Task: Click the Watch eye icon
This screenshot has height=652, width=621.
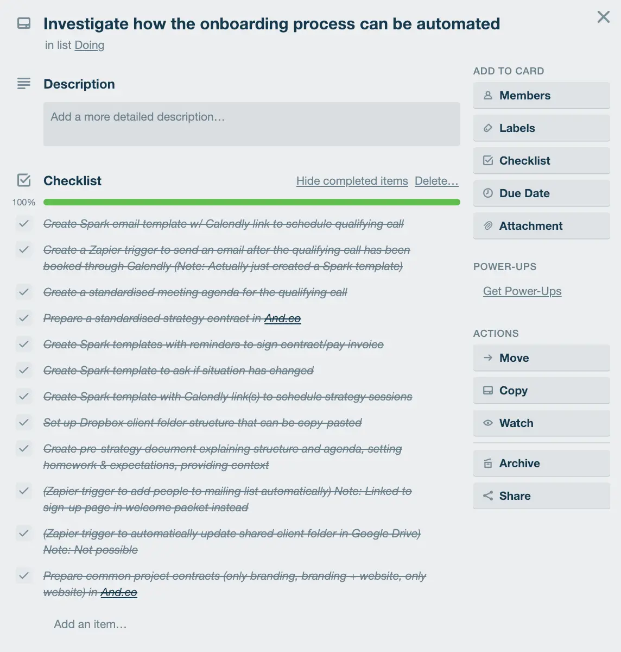Action: pyautogui.click(x=488, y=423)
